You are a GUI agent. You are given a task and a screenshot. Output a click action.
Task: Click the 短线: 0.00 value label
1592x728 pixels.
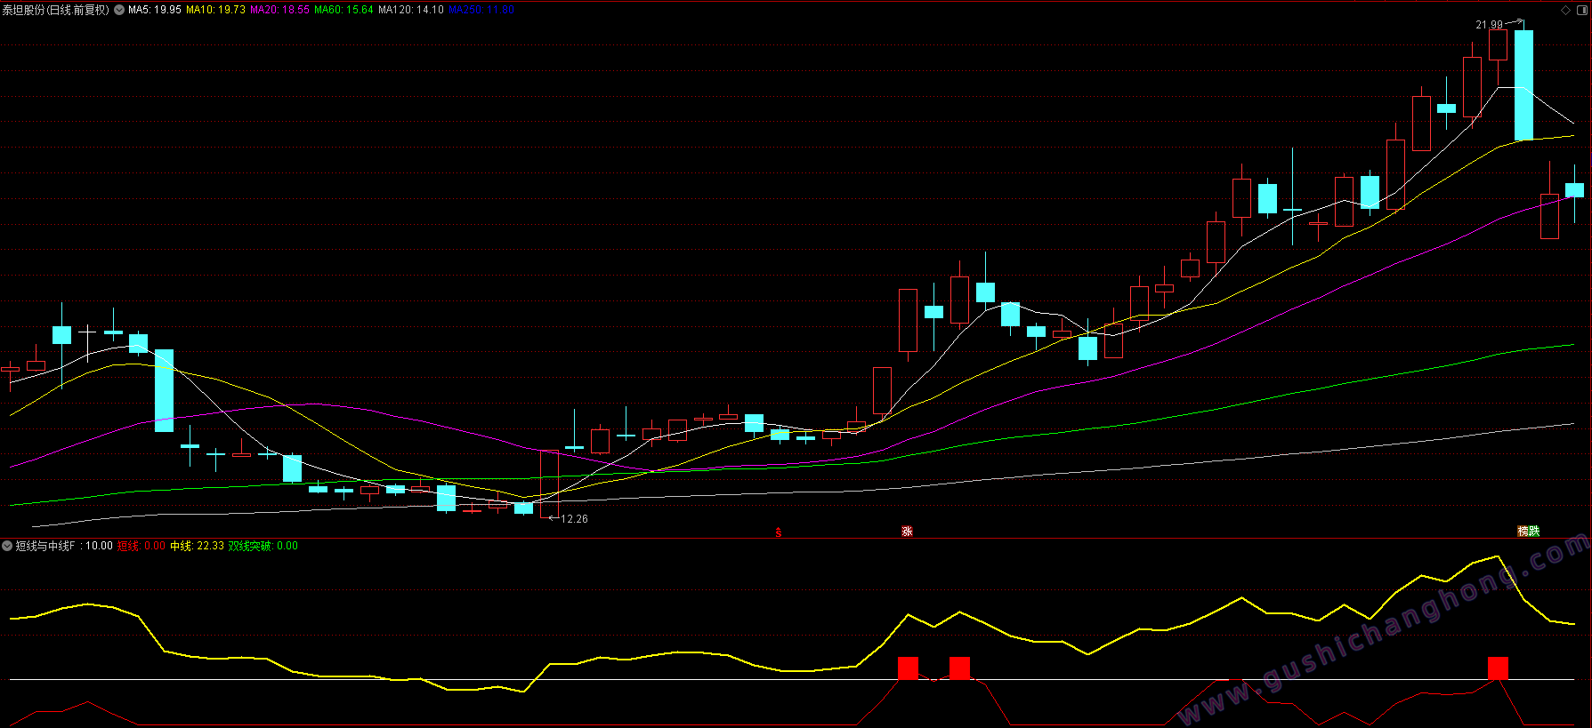click(141, 546)
